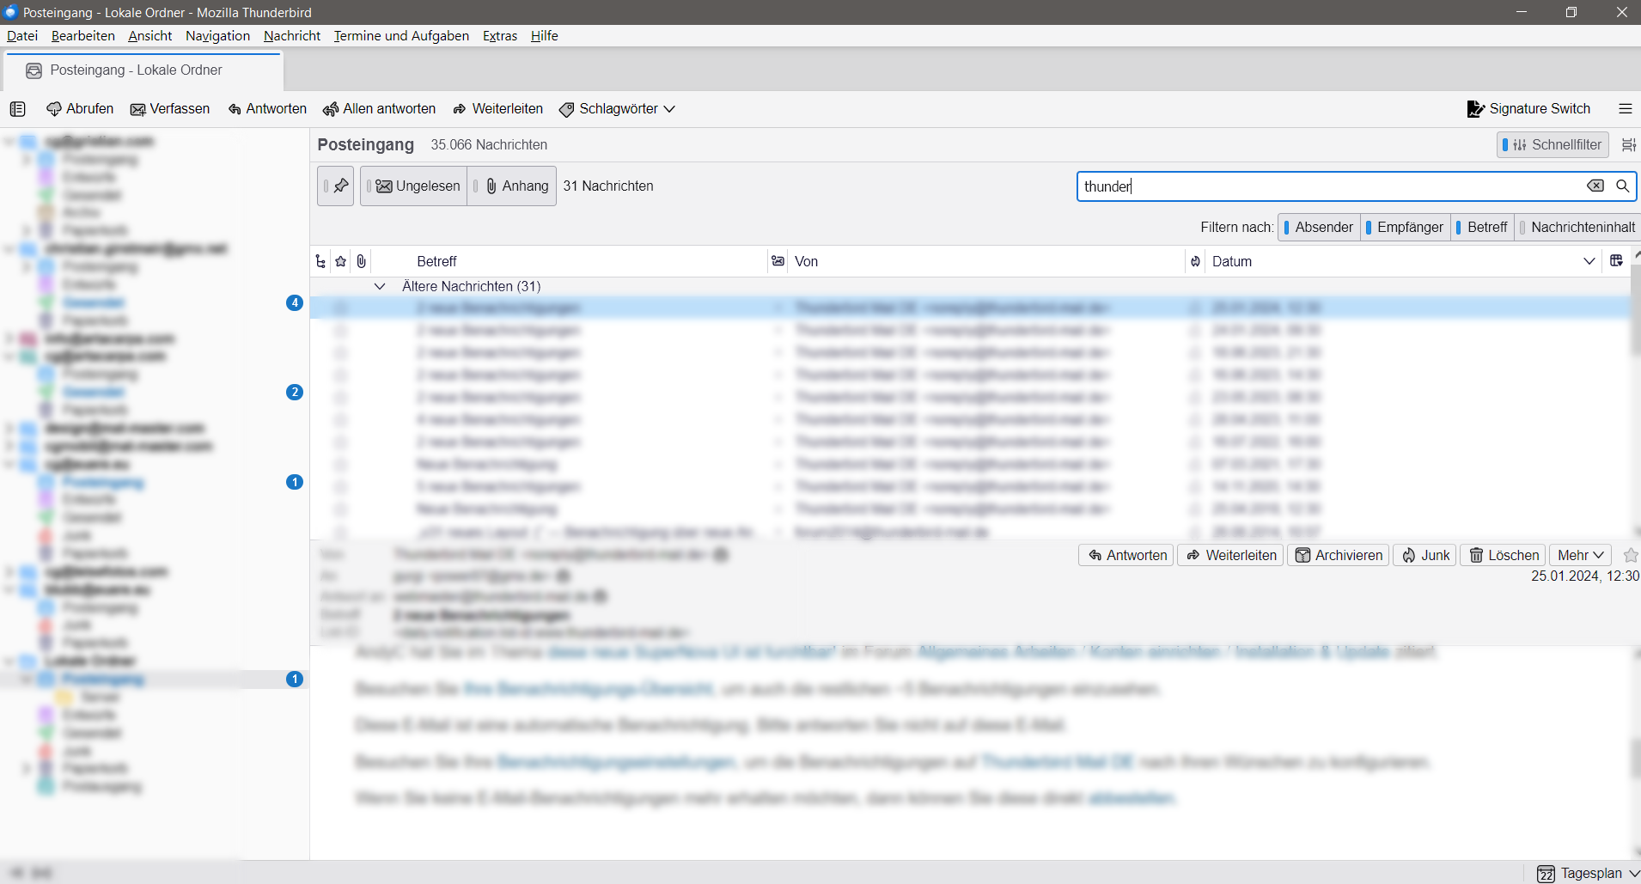Open the Datei menu
The image size is (1641, 884).
point(22,36)
